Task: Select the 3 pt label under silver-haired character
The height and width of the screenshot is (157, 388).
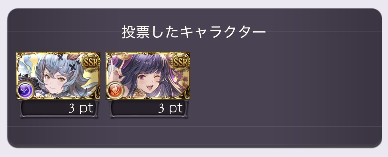Action: pos(81,108)
